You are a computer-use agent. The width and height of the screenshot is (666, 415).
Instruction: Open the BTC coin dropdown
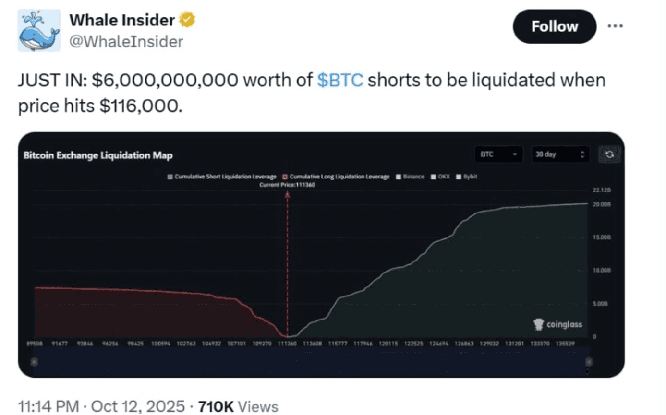(498, 154)
